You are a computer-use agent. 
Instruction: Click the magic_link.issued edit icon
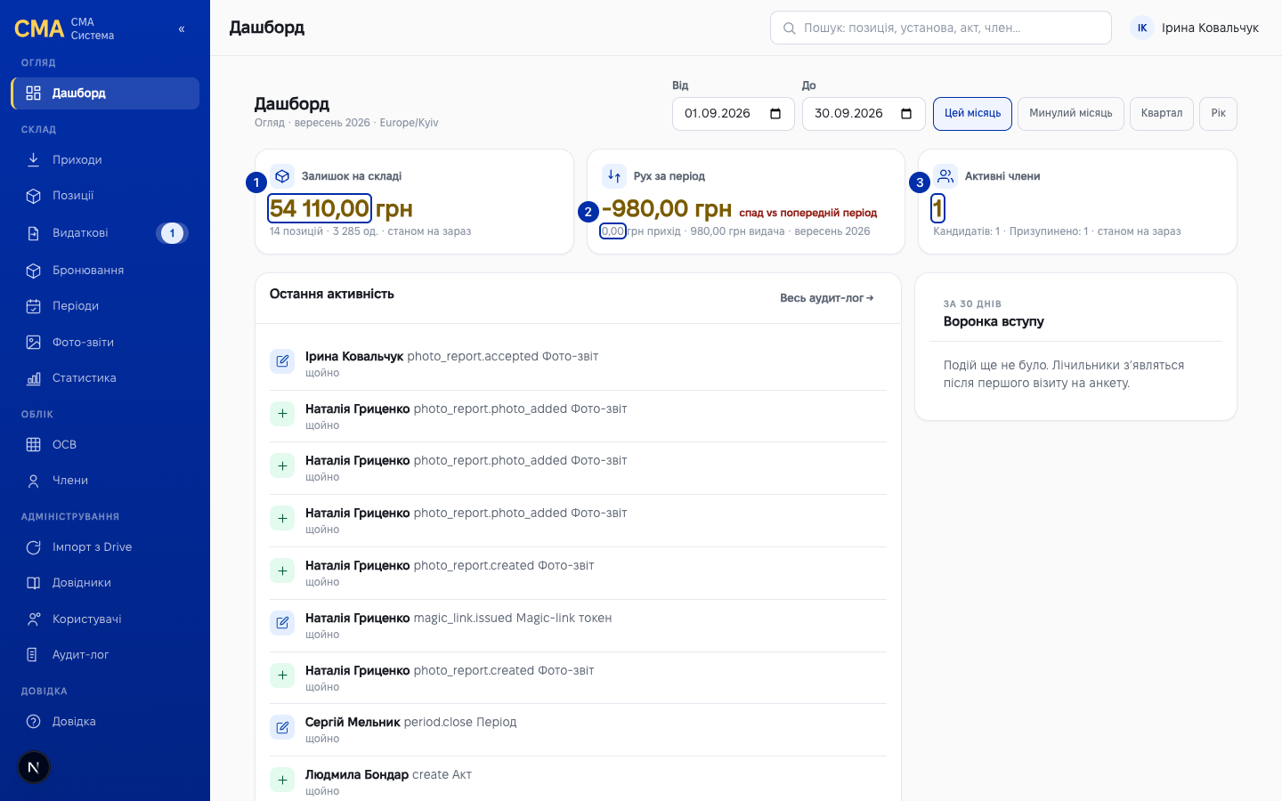coord(282,623)
